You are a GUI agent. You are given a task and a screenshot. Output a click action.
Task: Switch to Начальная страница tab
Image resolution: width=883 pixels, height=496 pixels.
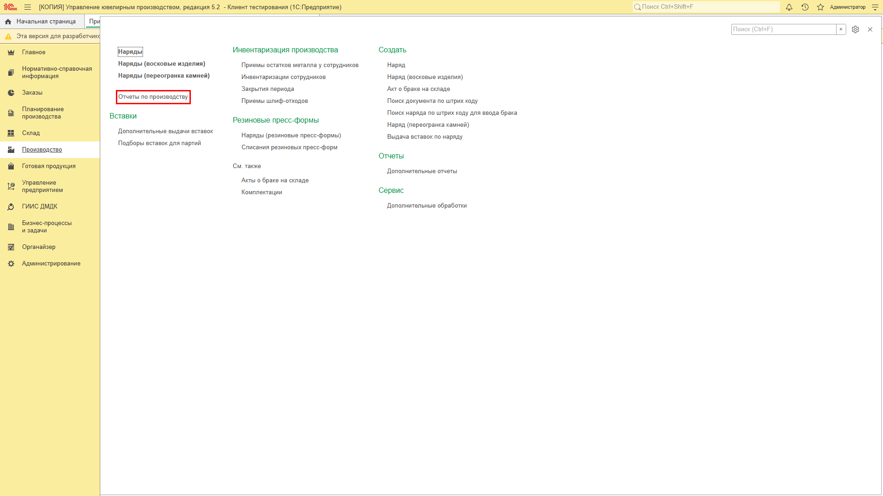tap(42, 22)
